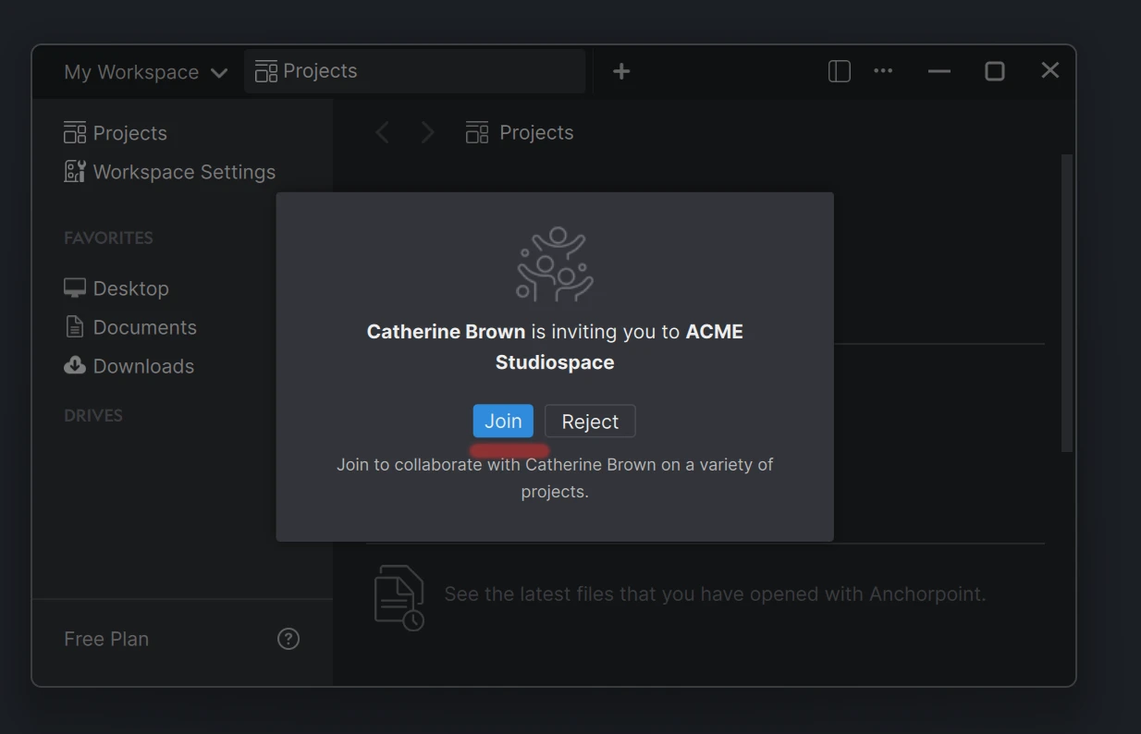Click the back navigation chevron
Viewport: 1141px width, 734px height.
tap(383, 131)
